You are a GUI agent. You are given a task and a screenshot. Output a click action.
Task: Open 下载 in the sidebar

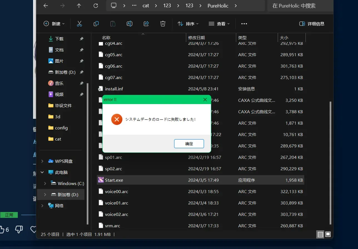click(59, 39)
